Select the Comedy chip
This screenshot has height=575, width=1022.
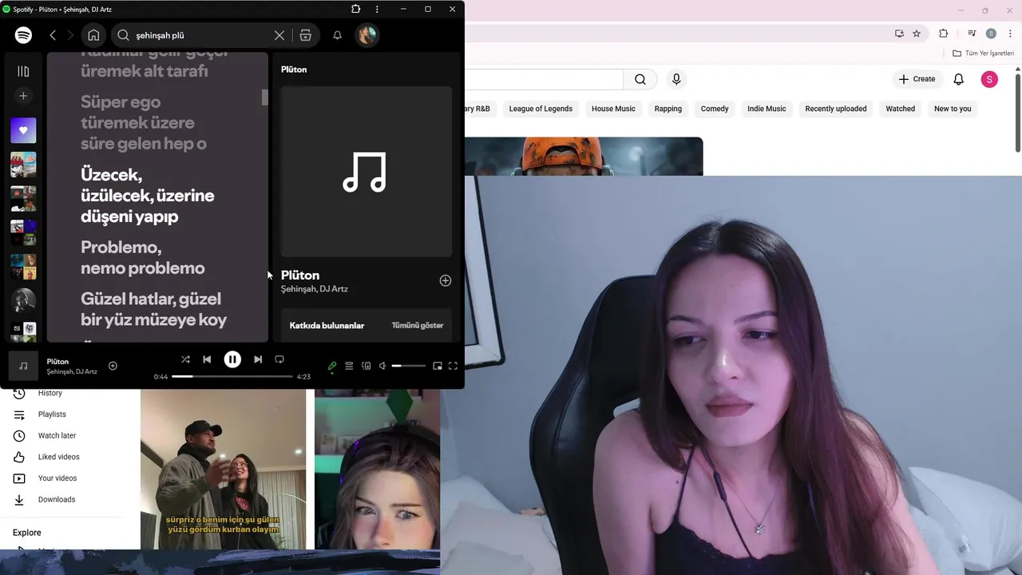(715, 109)
